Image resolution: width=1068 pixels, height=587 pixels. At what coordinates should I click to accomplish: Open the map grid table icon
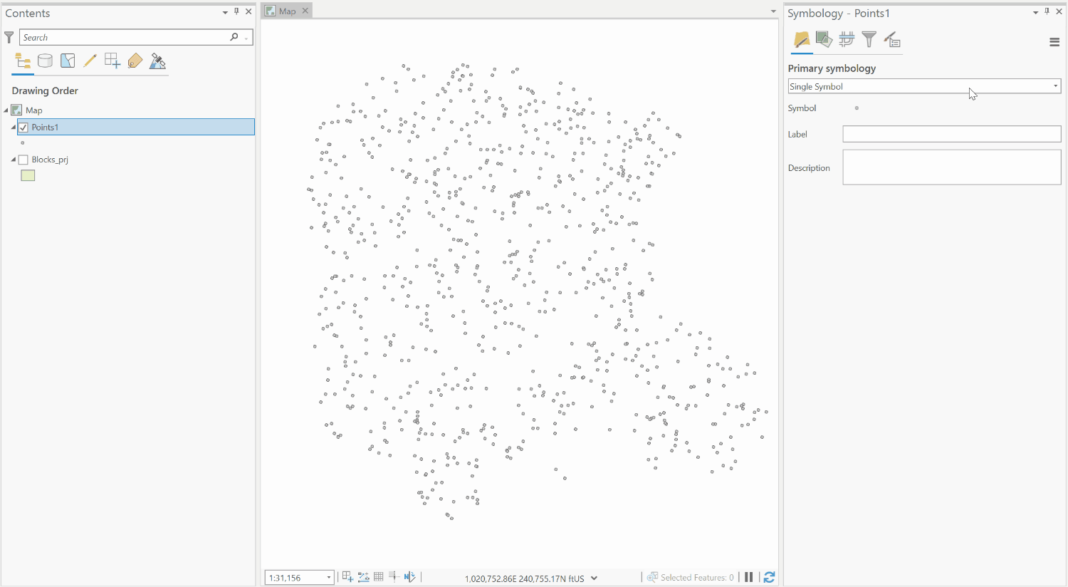[x=379, y=577]
